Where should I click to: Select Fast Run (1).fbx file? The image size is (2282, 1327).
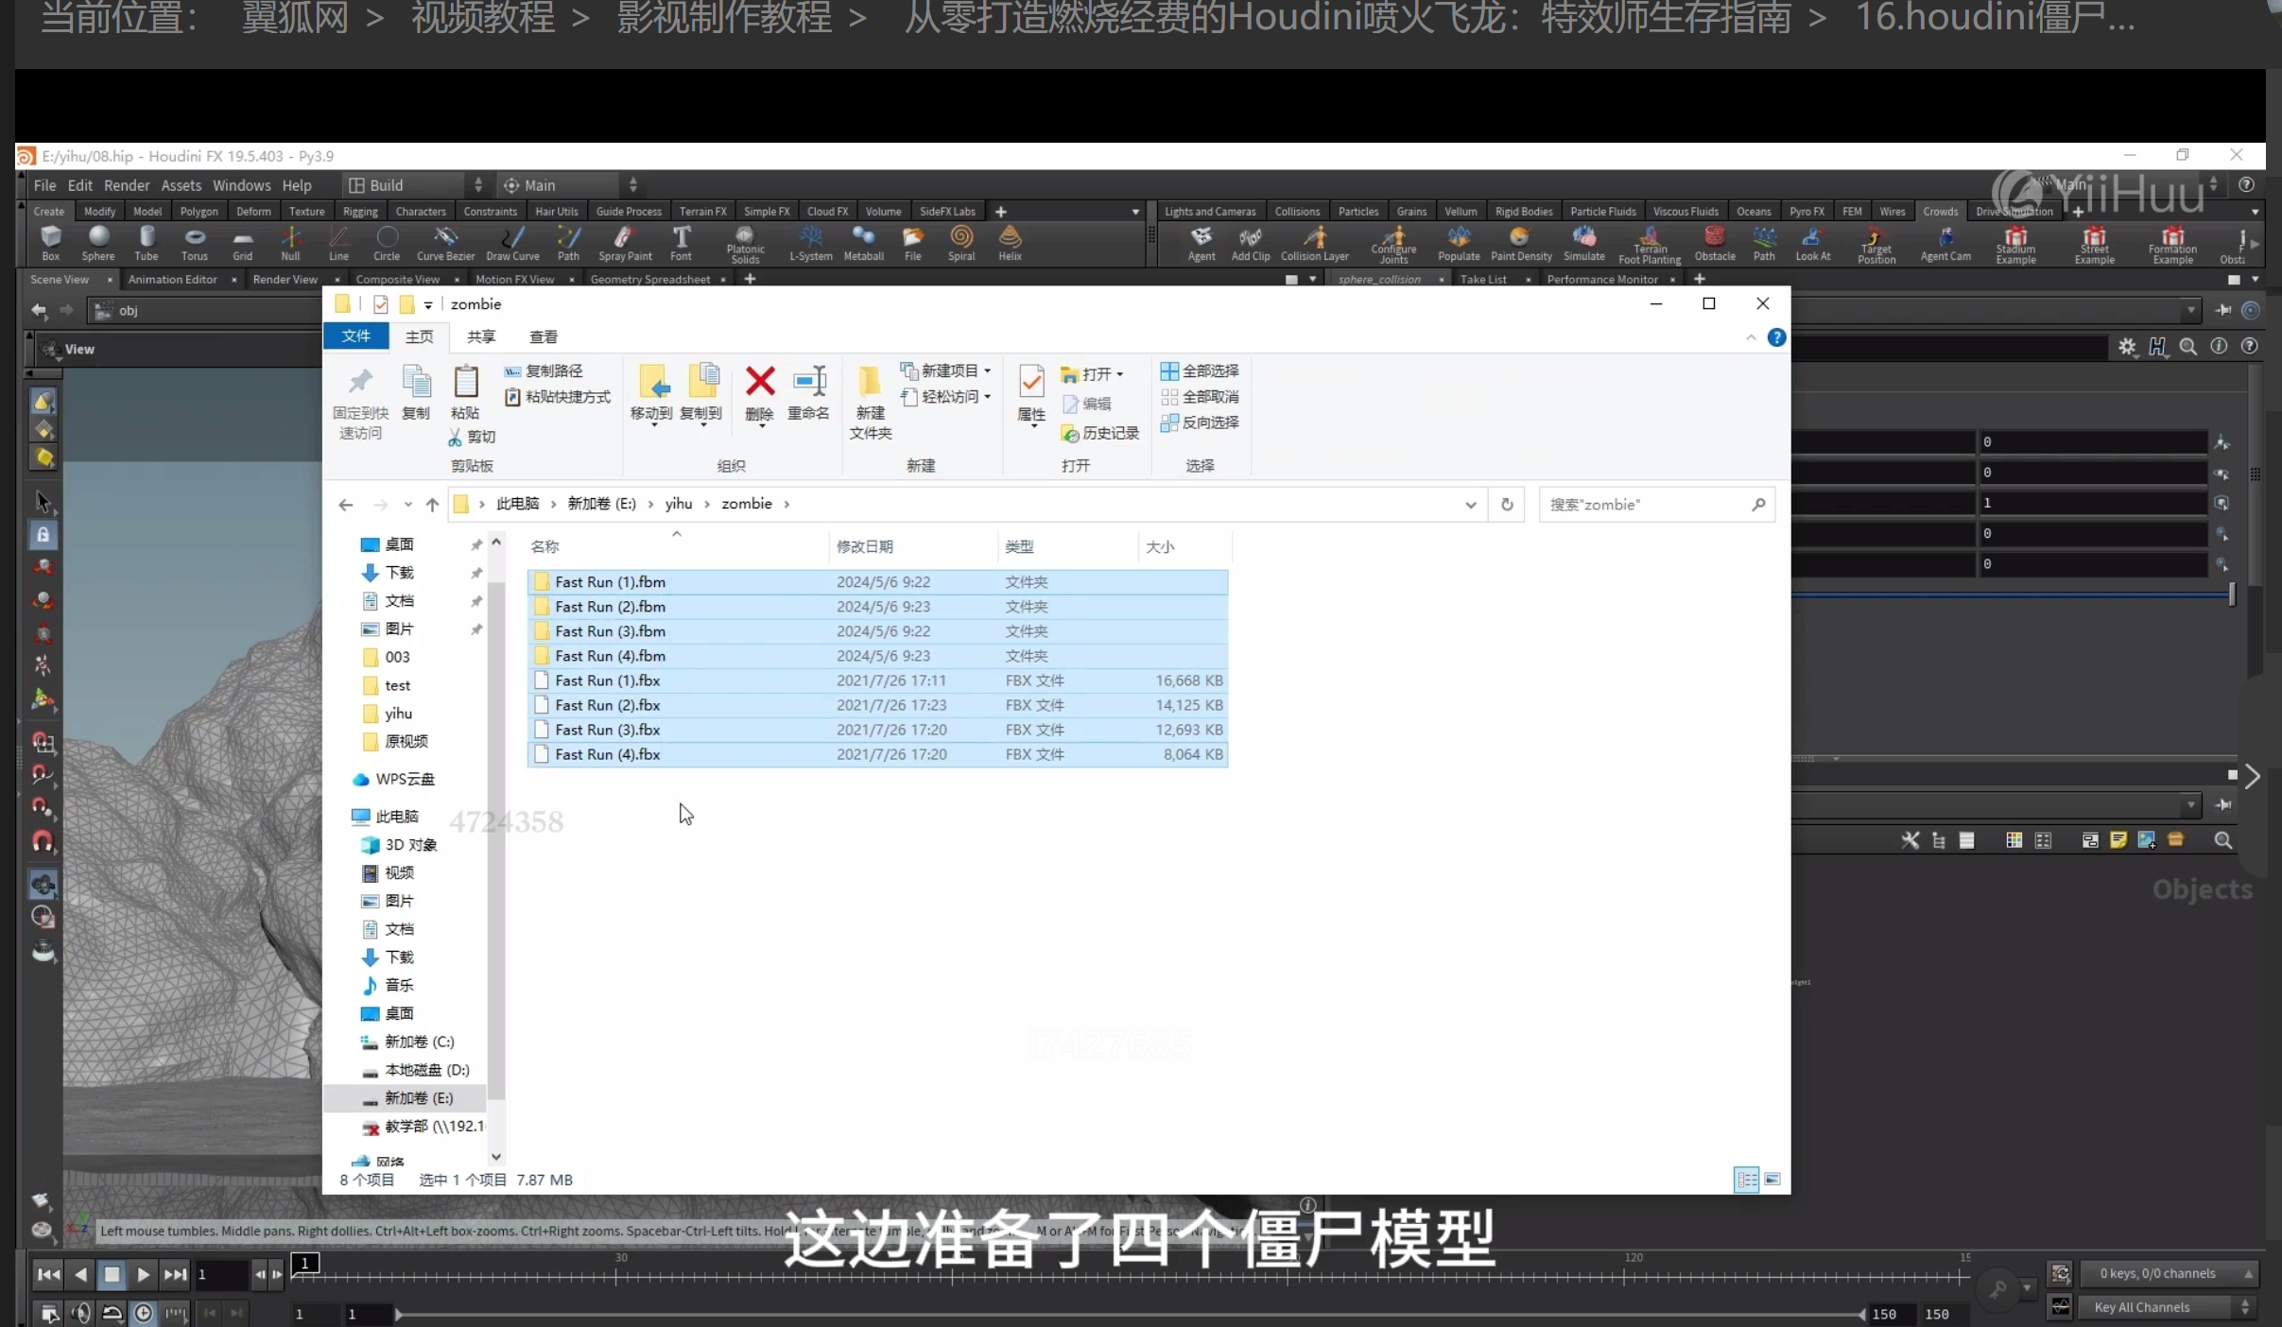coord(878,681)
